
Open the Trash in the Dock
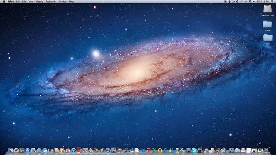pyautogui.click(x=266, y=150)
